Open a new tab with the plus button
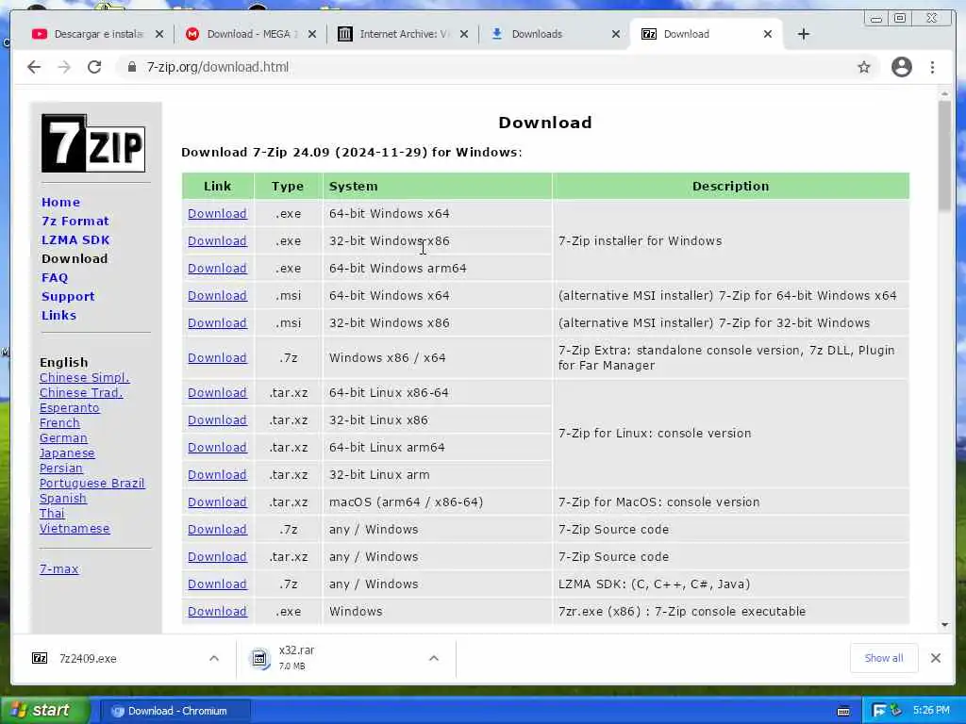 click(x=804, y=34)
